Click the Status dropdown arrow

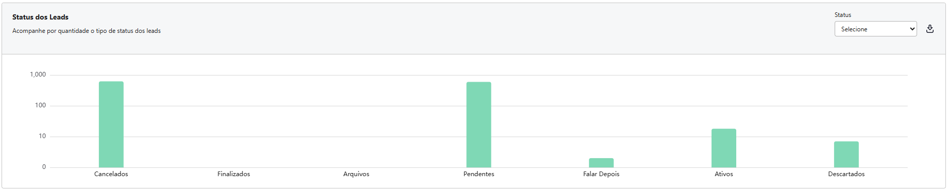pos(912,29)
